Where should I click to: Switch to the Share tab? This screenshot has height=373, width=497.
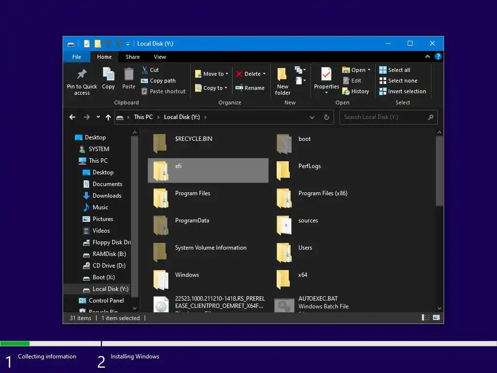133,57
